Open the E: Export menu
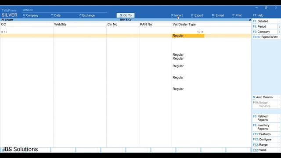 click(197, 15)
